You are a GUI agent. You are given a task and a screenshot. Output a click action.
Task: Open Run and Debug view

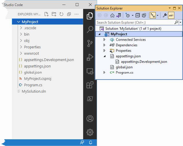[90, 57]
